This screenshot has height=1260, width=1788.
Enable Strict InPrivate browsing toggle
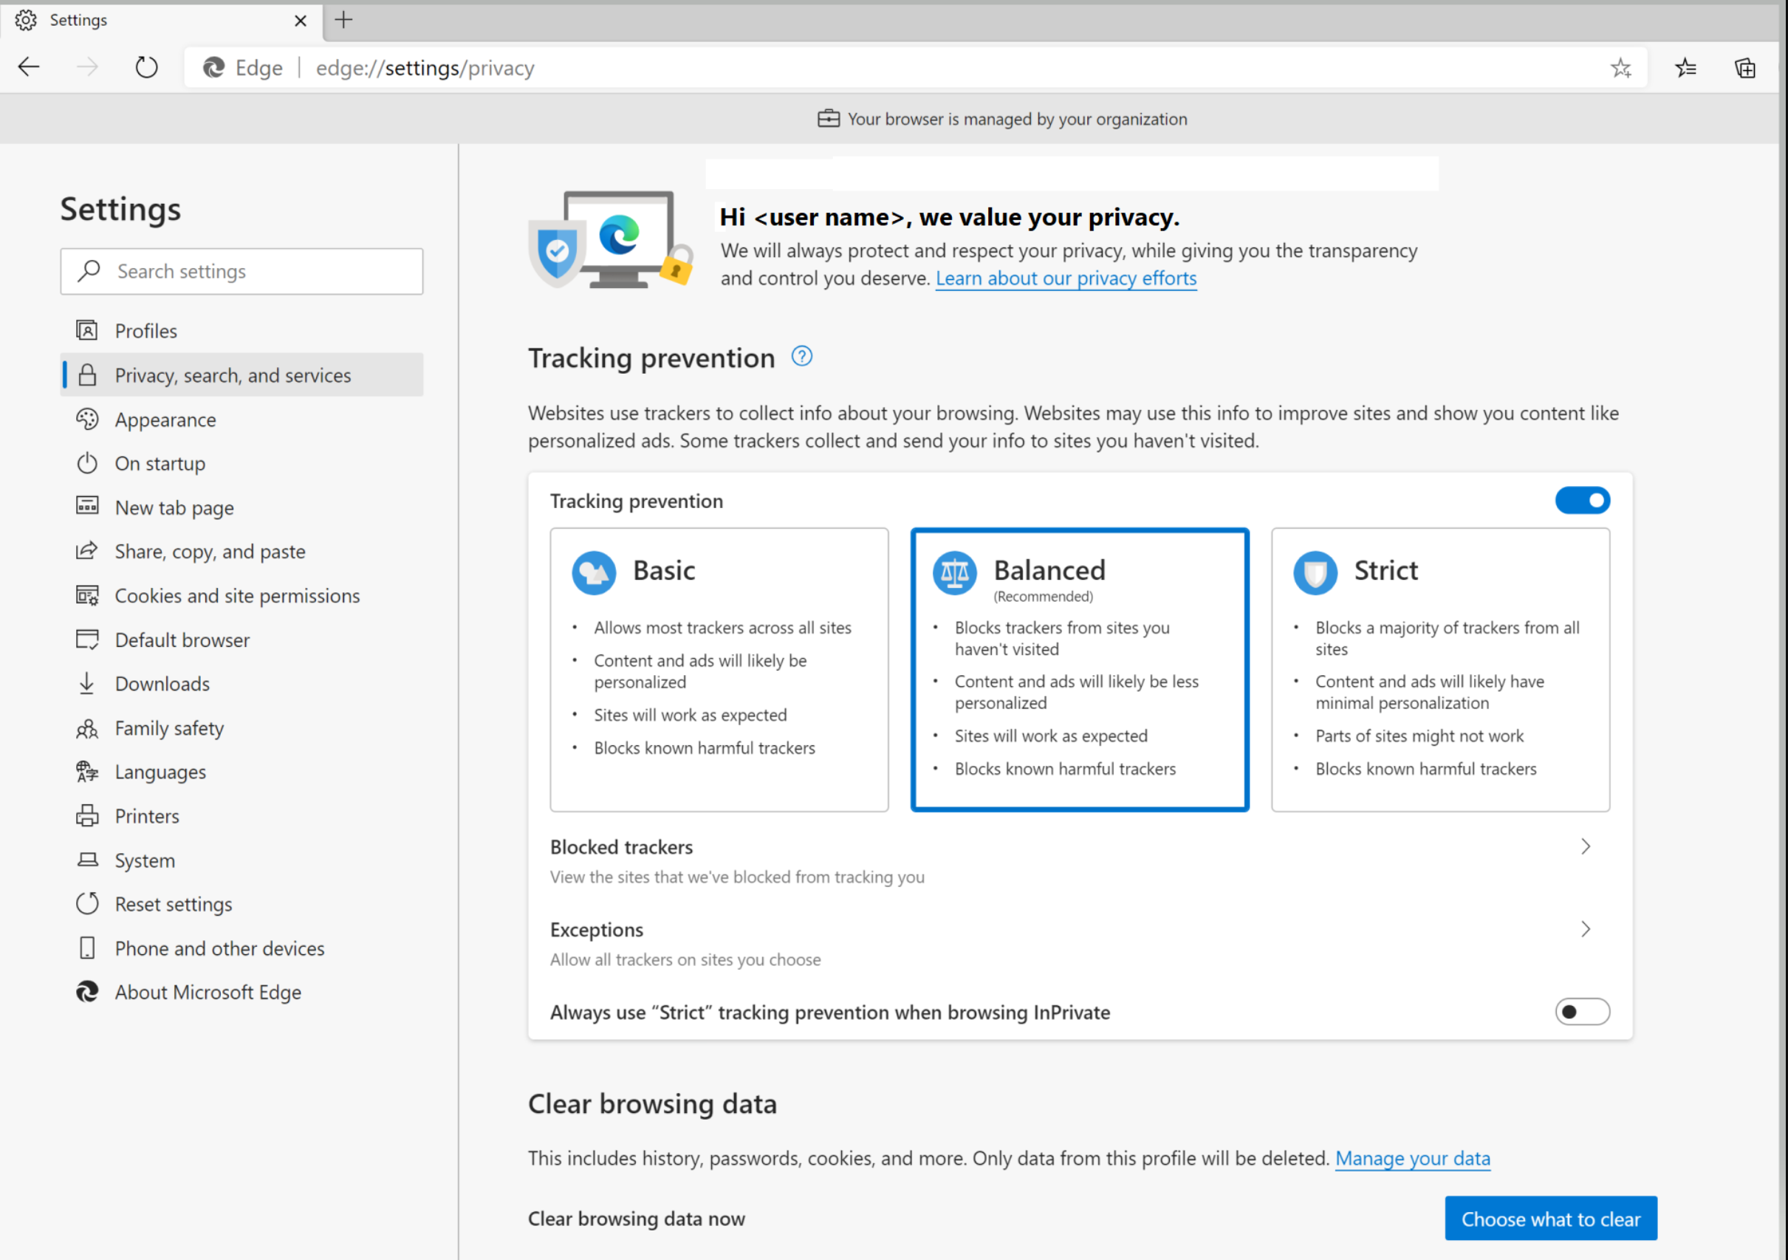pos(1580,1012)
